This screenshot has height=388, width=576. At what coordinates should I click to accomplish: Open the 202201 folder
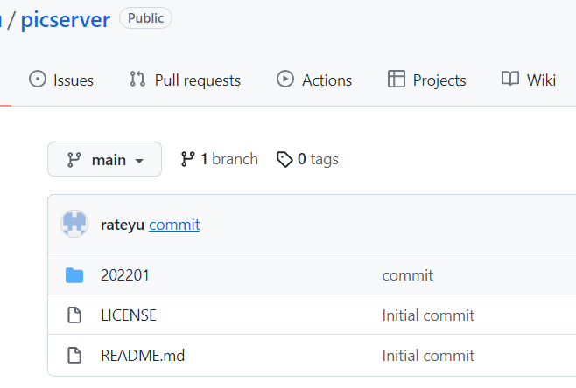[x=125, y=275]
